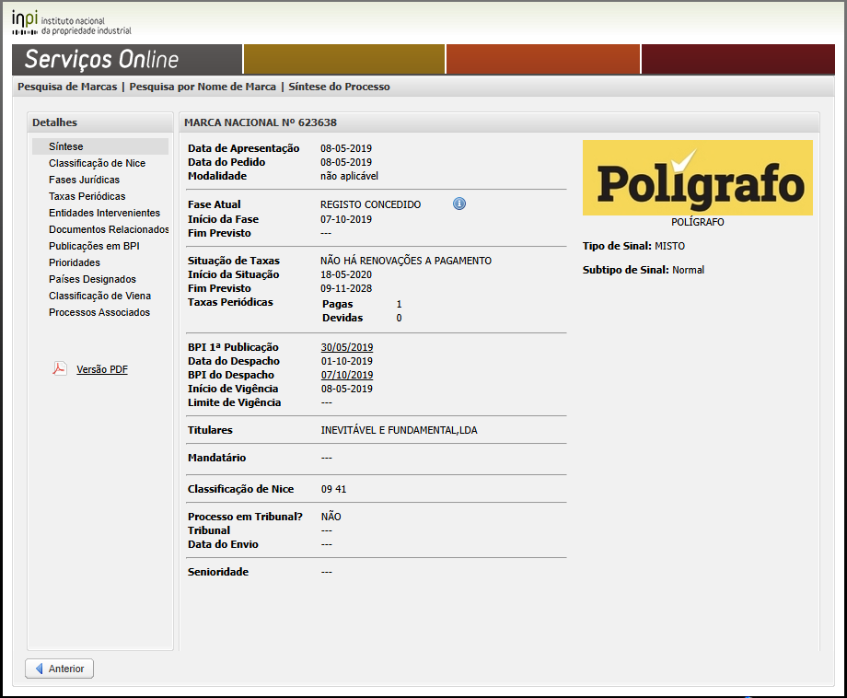
Task: Open Documentos Relacionados sidebar item
Action: click(x=109, y=229)
